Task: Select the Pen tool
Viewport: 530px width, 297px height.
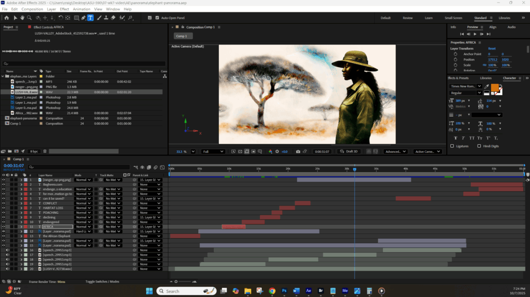Action: pos(83,18)
